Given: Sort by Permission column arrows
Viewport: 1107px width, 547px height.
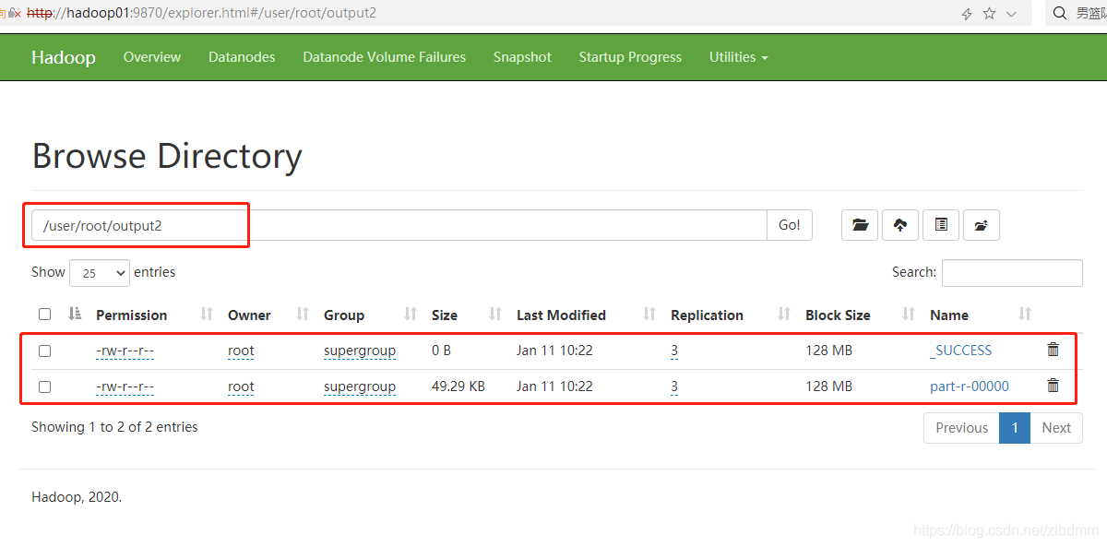Looking at the screenshot, I should pyautogui.click(x=207, y=315).
